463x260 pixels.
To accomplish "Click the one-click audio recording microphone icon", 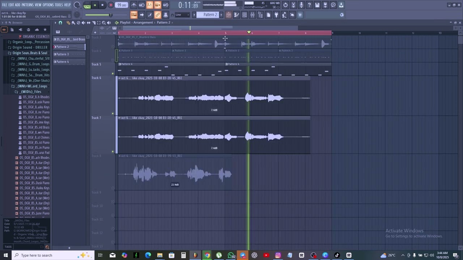I will pyautogui.click(x=302, y=5).
